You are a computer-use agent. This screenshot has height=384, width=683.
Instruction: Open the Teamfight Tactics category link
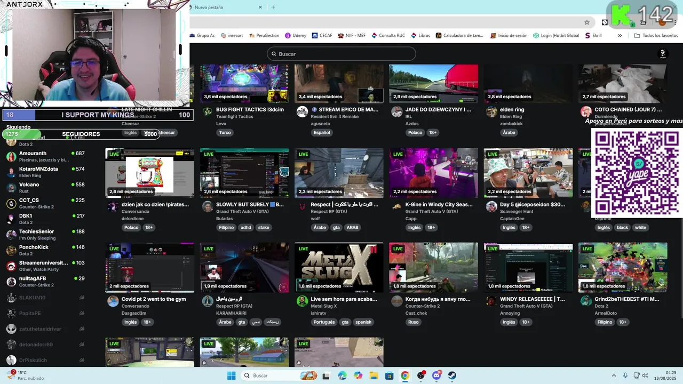(x=234, y=116)
